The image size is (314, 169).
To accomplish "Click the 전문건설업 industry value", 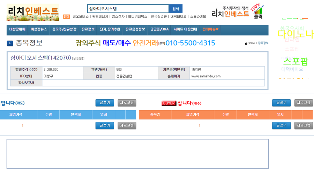I will pyautogui.click(x=124, y=76).
